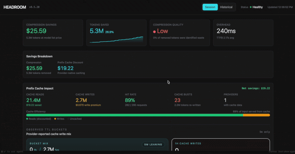
Task: Click the Provider-reported cache write mix text
Action: 49,134
